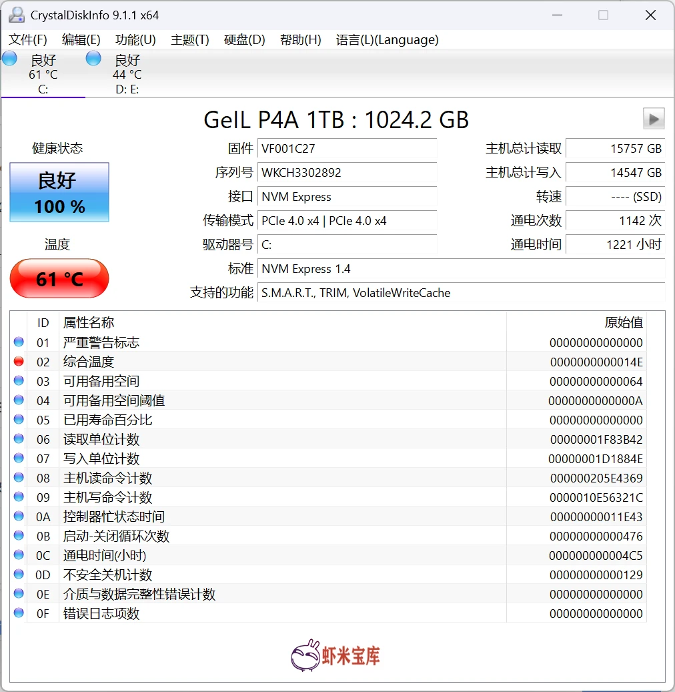The image size is (675, 692).
Task: Select the 严重警告标志 attribute name
Action: tap(101, 342)
